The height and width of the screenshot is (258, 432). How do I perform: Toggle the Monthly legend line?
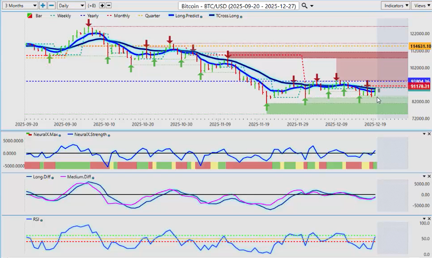tap(122, 16)
